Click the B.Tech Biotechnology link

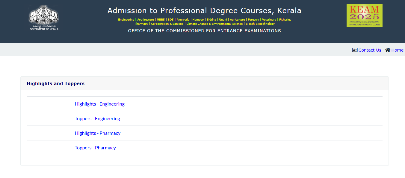(260, 24)
